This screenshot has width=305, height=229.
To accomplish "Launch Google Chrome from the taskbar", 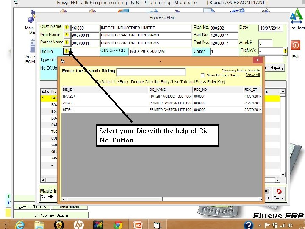I will [118, 225].
